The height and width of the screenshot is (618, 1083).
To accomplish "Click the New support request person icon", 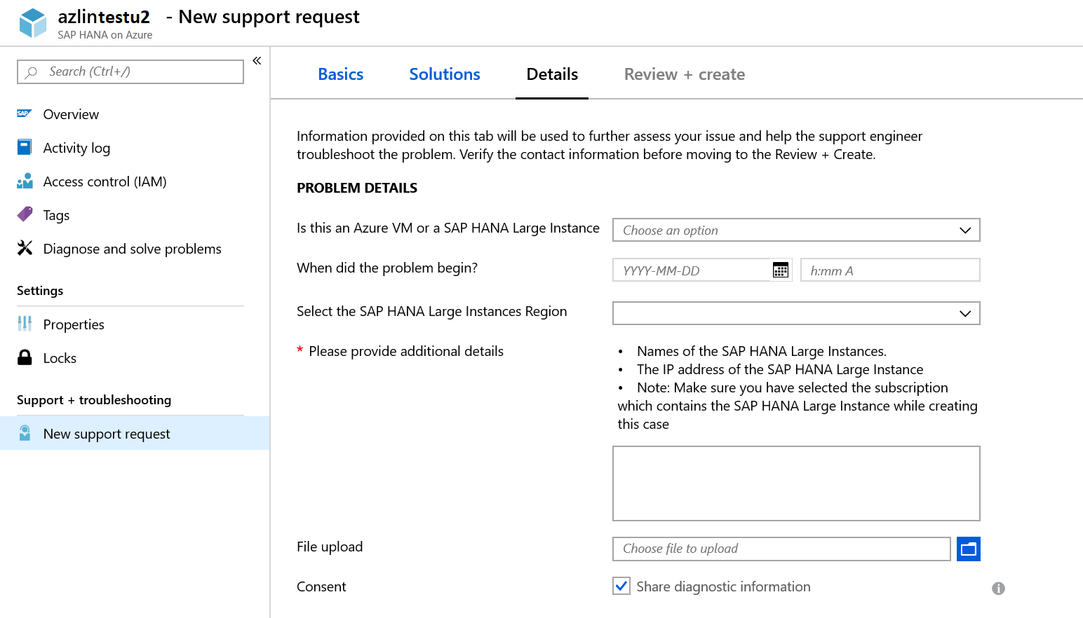I will 25,433.
